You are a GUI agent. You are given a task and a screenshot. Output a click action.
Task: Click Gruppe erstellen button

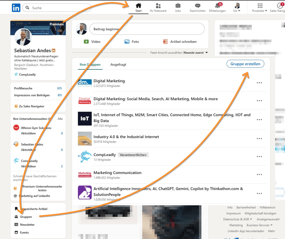(245, 64)
